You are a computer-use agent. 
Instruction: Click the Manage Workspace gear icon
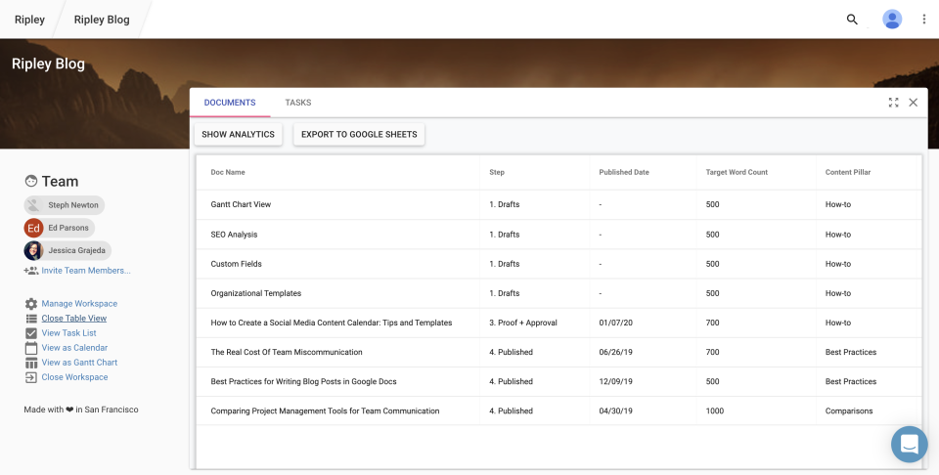click(31, 304)
